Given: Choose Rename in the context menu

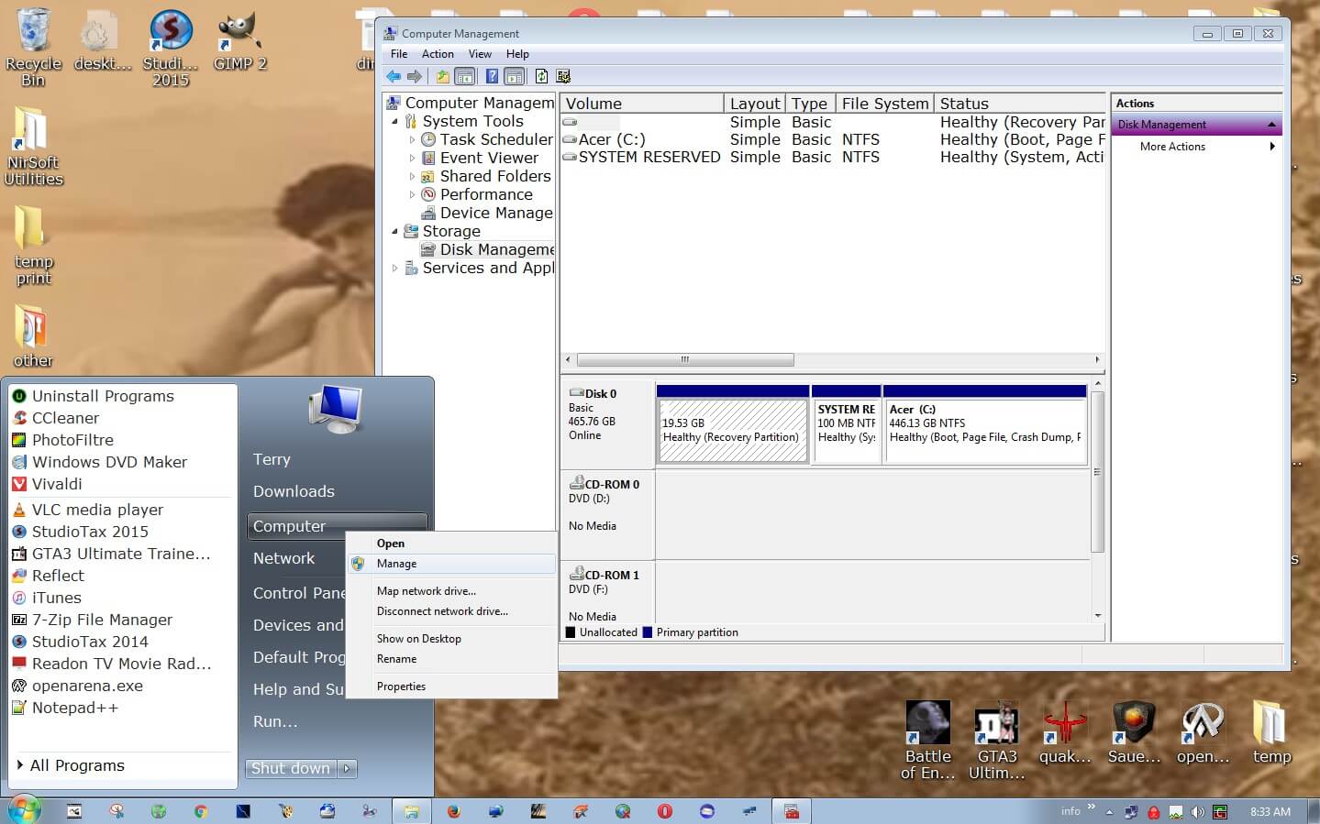Looking at the screenshot, I should [x=452, y=659].
